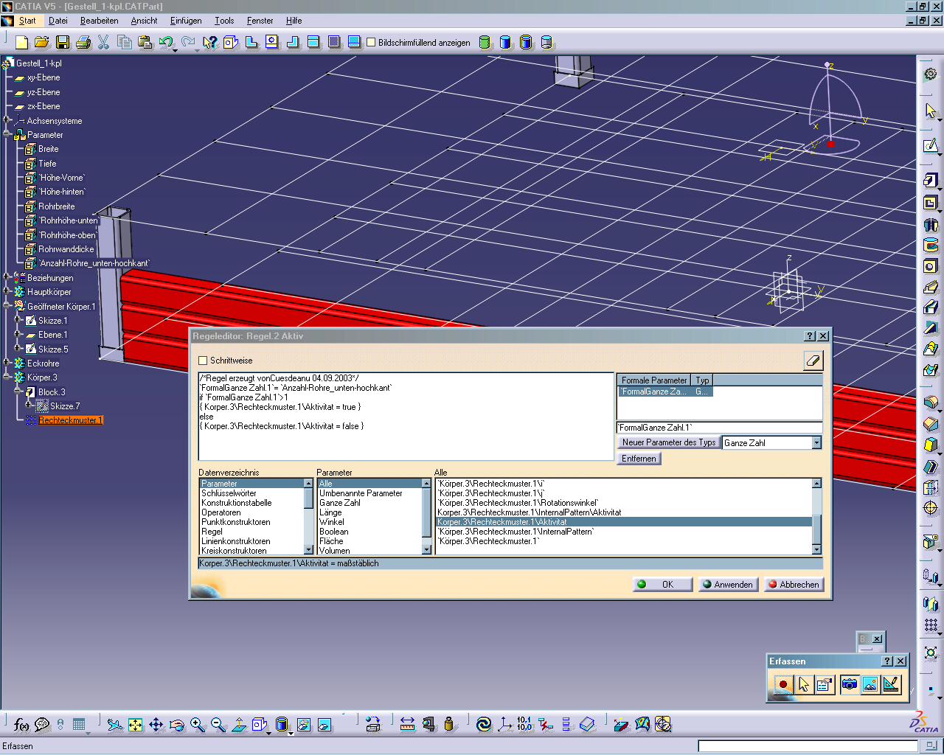
Task: Click the Paste clipboard icon
Action: [145, 43]
